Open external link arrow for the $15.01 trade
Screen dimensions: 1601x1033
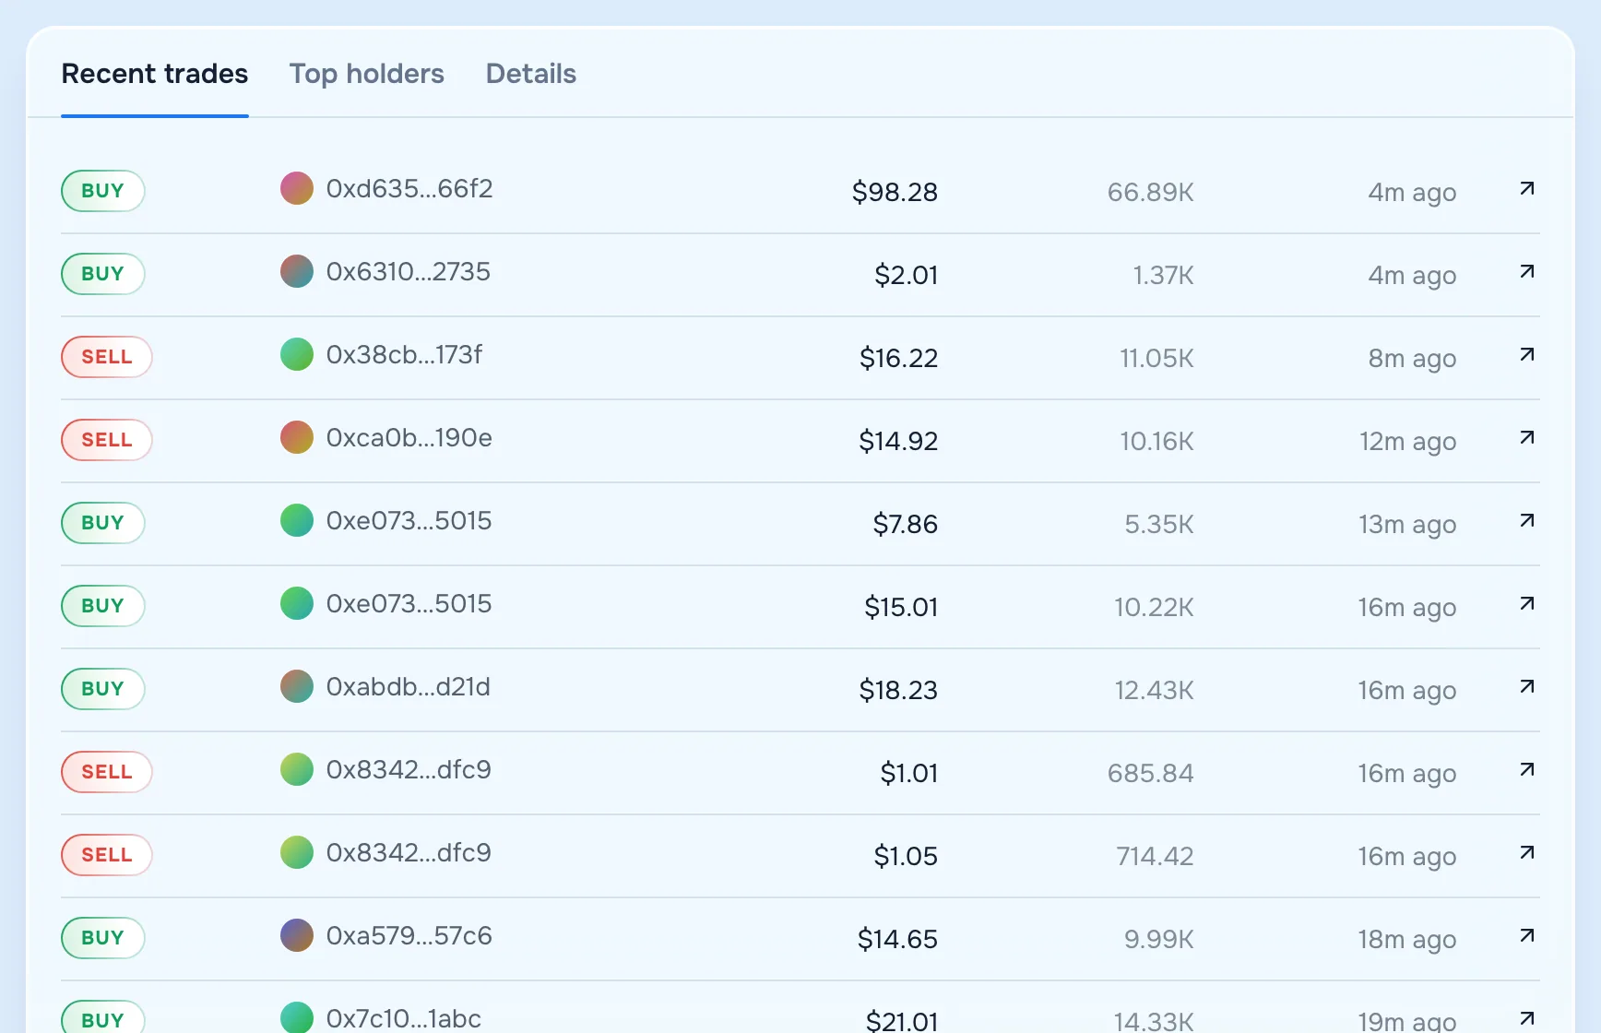tap(1527, 604)
